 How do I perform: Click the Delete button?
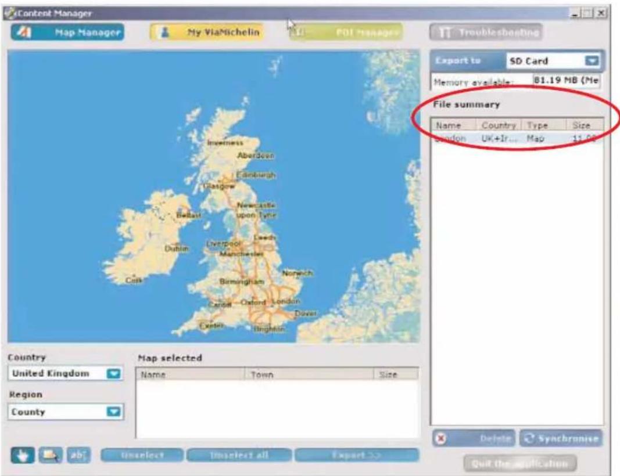(x=474, y=438)
